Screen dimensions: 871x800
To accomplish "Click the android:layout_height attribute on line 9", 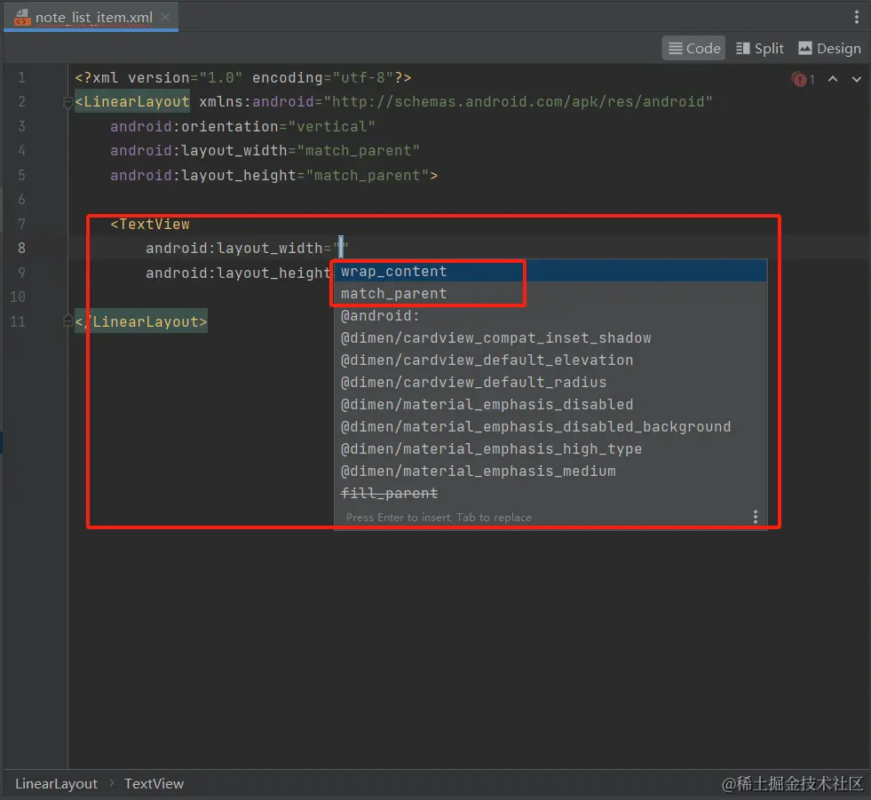I will (238, 273).
